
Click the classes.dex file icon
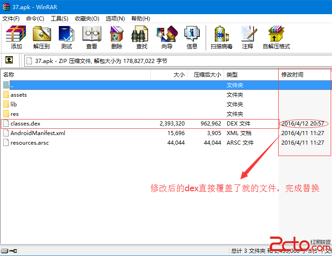tap(6, 123)
